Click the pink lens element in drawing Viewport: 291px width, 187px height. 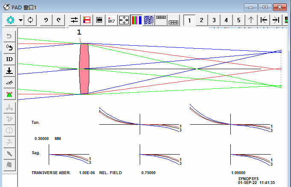pyautogui.click(x=84, y=69)
